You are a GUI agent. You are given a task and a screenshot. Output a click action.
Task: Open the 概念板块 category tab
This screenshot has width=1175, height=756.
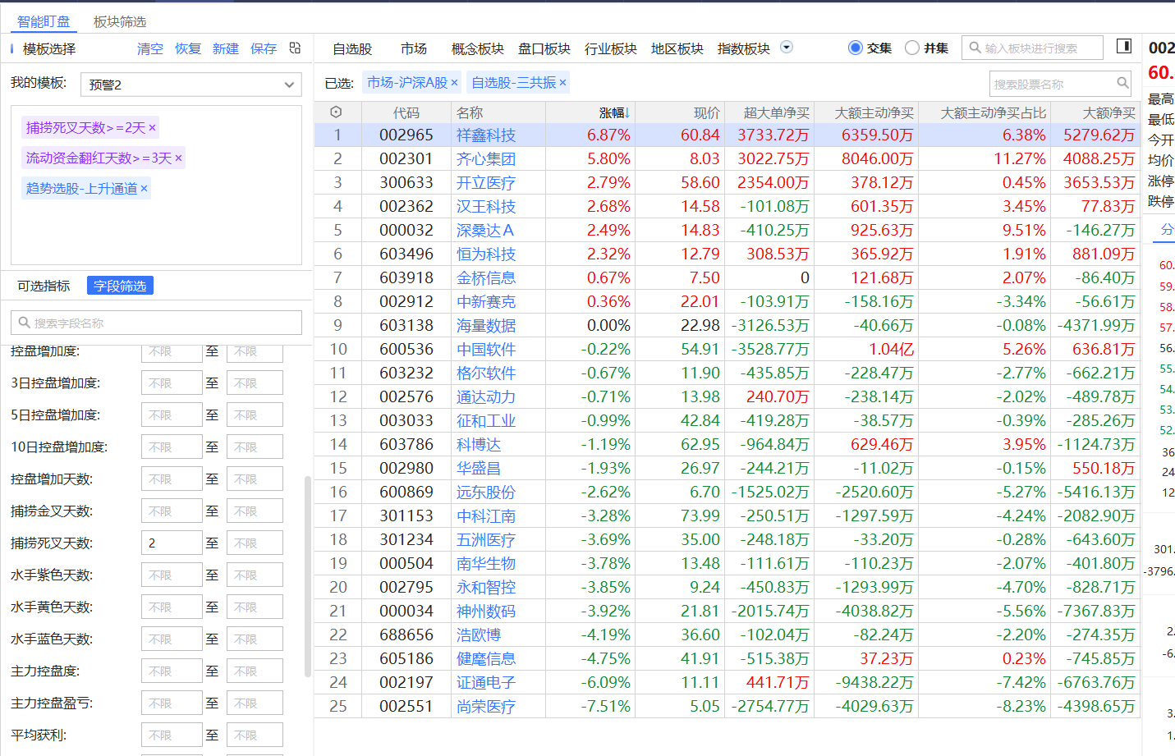click(x=477, y=48)
